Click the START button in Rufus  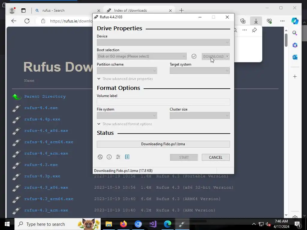click(184, 158)
